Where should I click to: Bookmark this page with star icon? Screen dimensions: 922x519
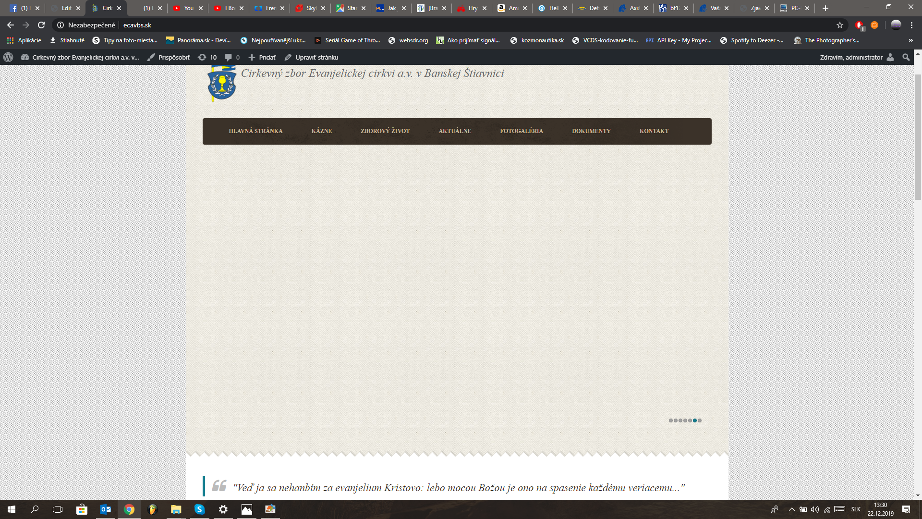click(x=839, y=25)
